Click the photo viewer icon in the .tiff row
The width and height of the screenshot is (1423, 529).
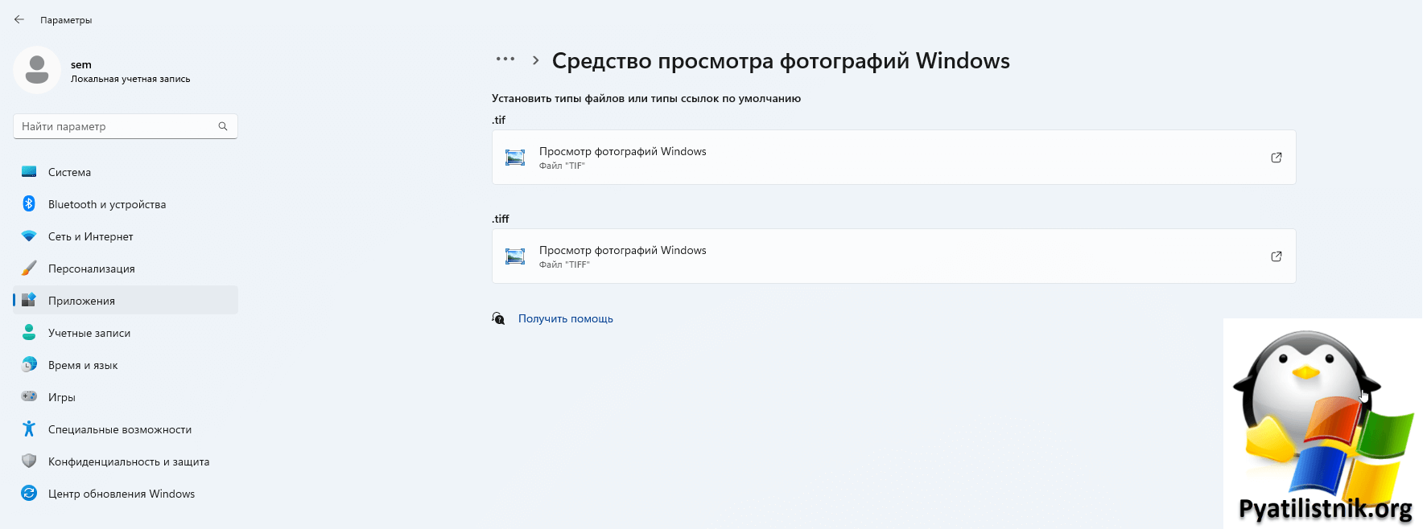pyautogui.click(x=515, y=256)
